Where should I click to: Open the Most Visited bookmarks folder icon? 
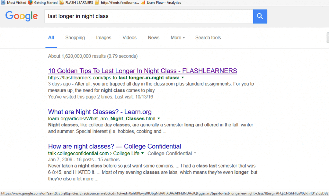pos(3,3)
